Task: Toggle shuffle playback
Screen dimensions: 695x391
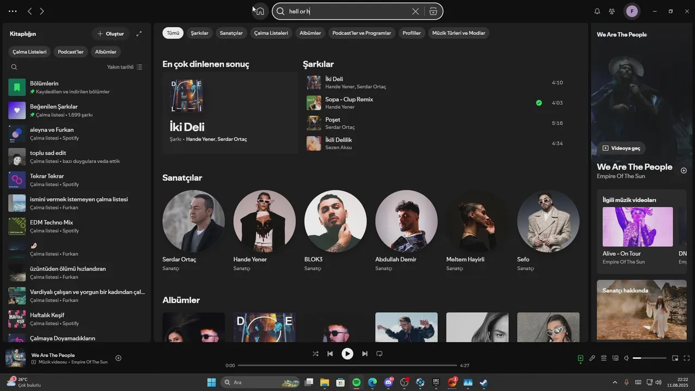Action: tap(315, 354)
